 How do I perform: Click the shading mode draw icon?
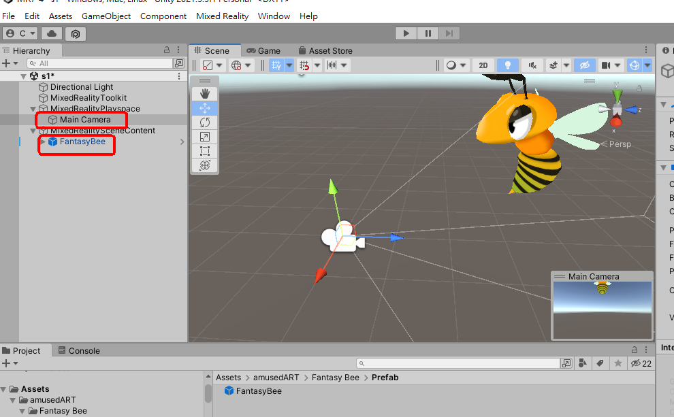[x=207, y=65]
